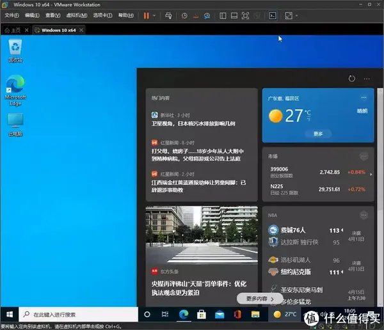Click the taskbar search box
Viewport: 384px width, 330px height.
click(x=78, y=315)
